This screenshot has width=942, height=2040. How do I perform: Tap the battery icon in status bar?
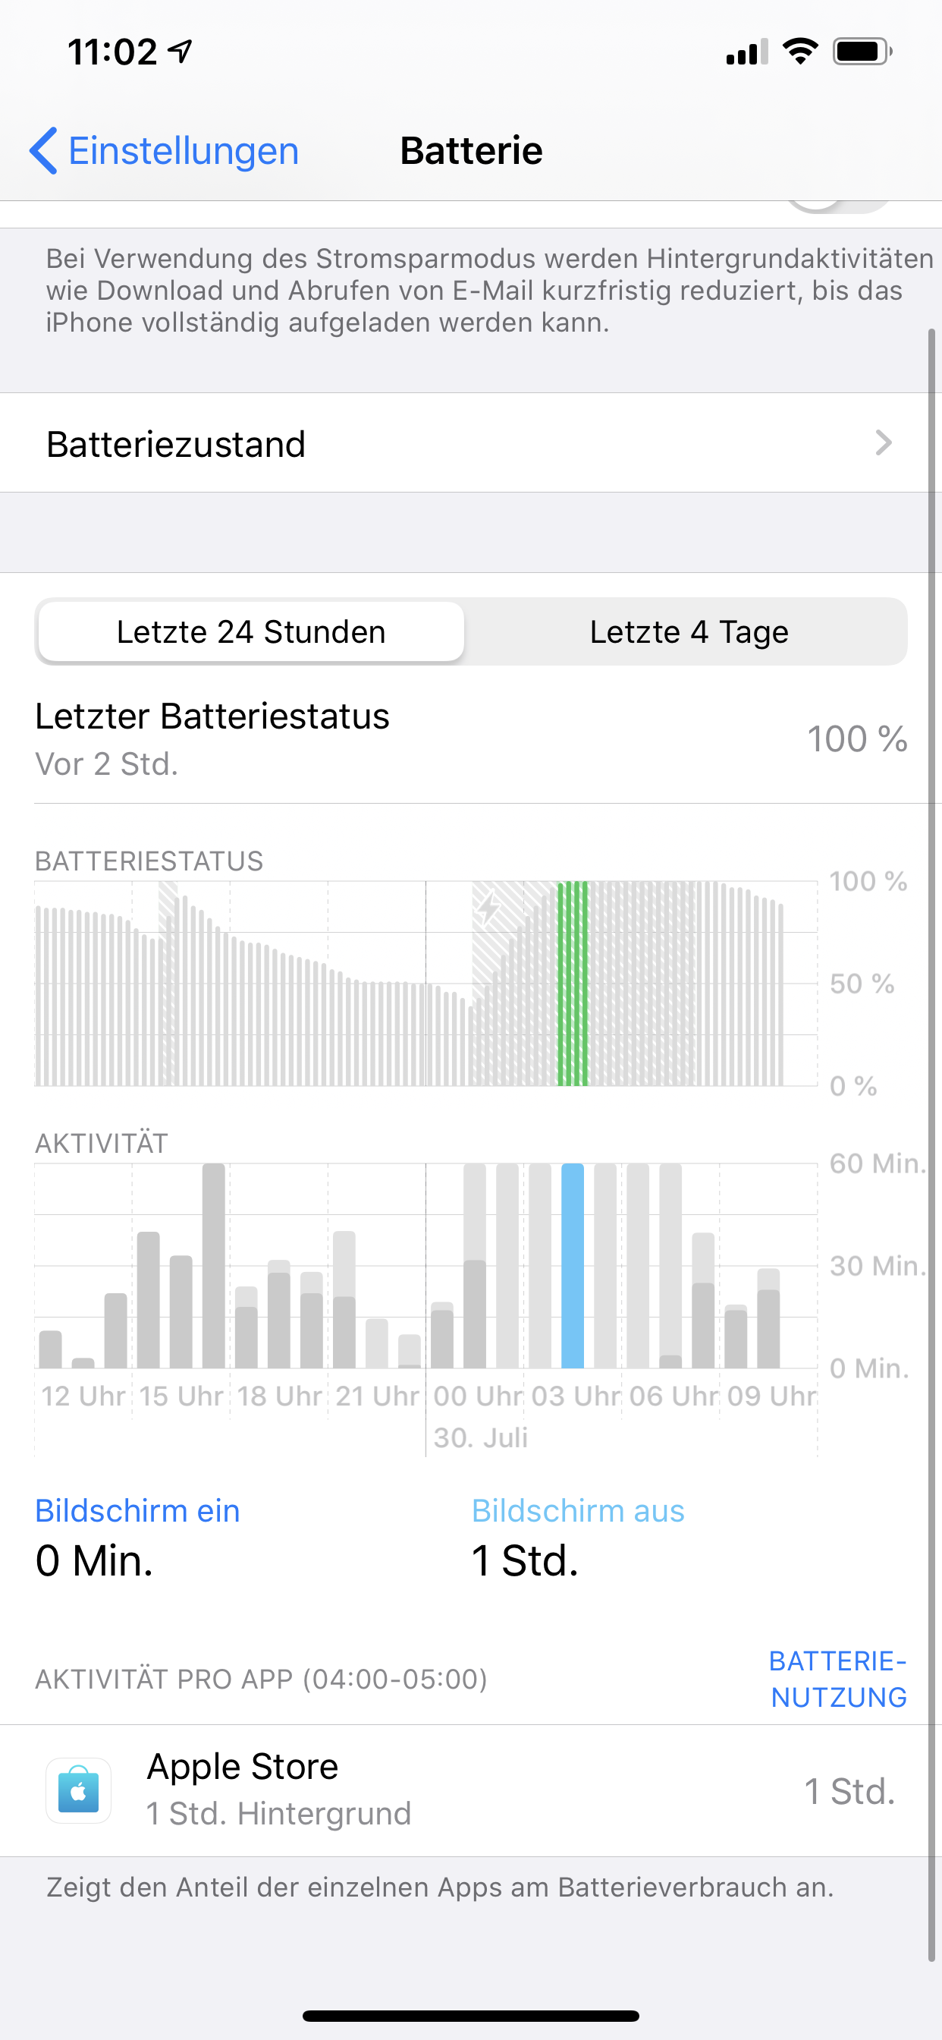pyautogui.click(x=862, y=52)
